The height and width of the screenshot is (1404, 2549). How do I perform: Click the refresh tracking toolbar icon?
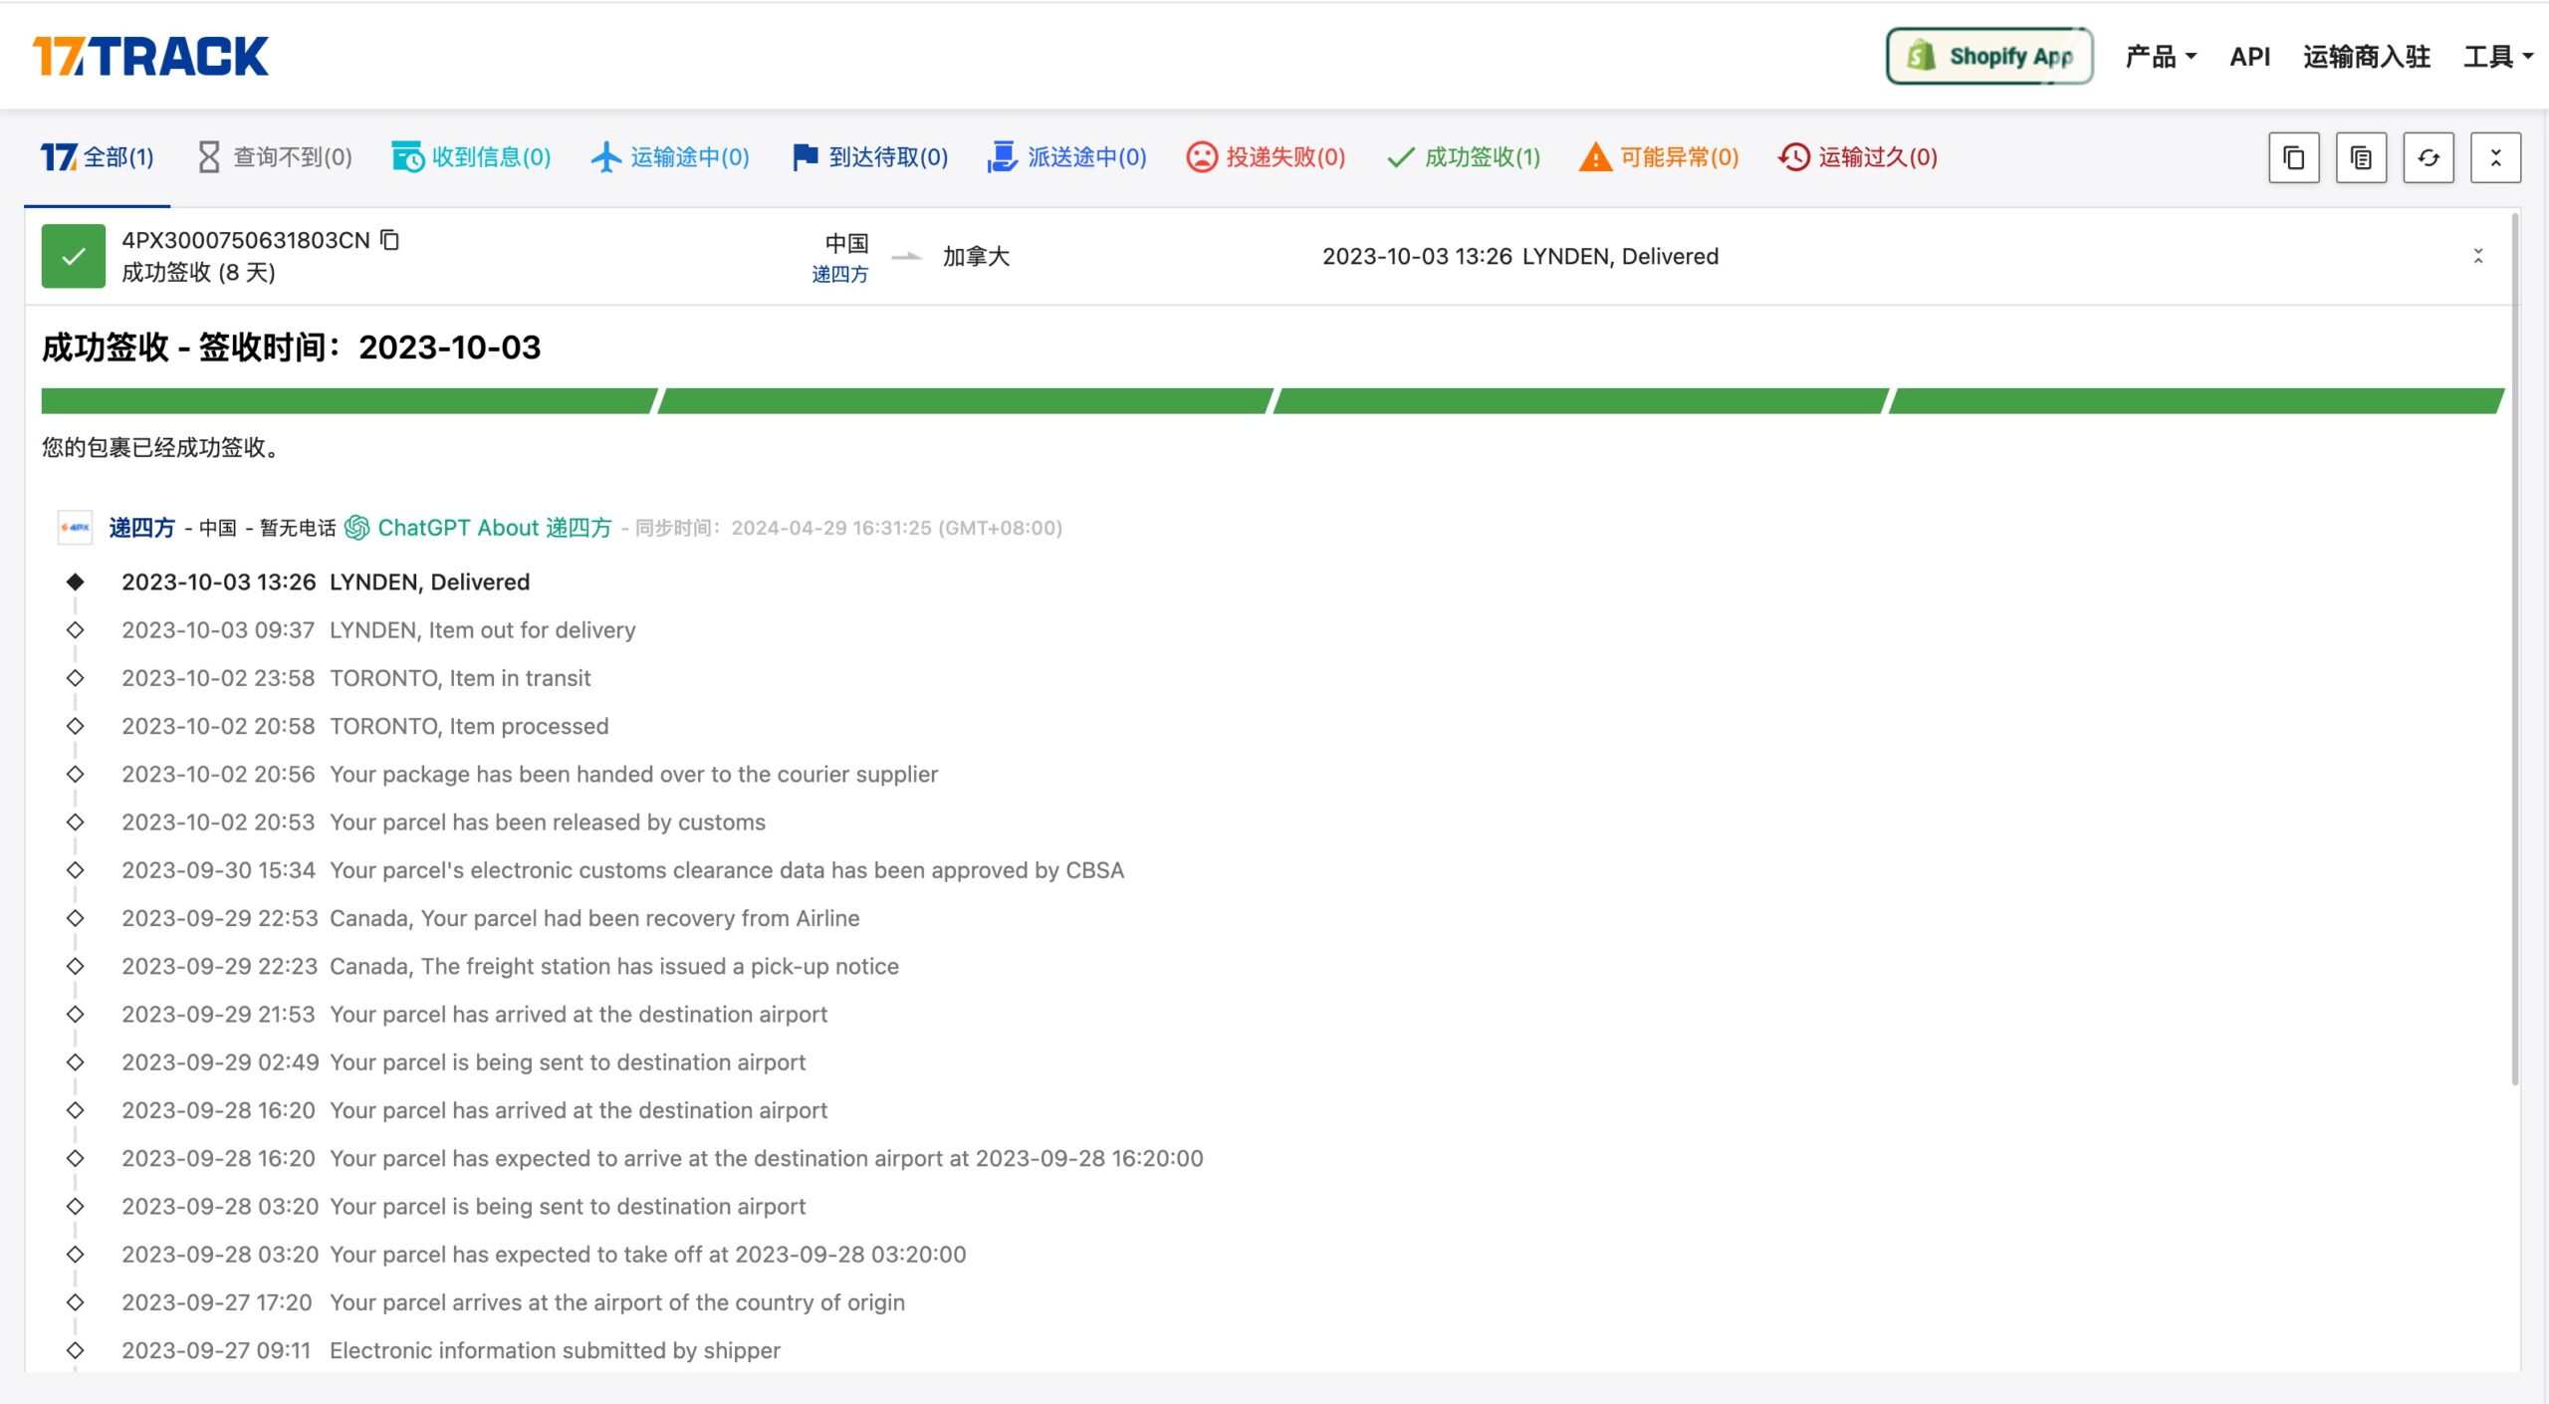coord(2429,157)
